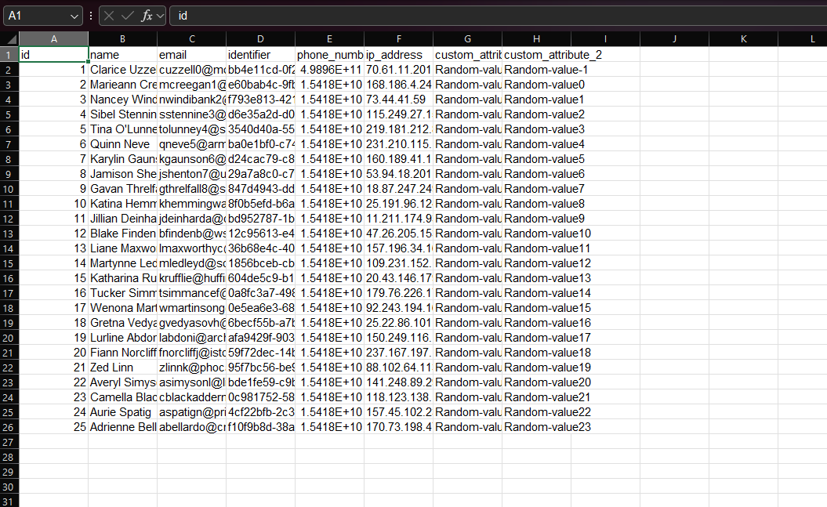827x507 pixels.
Task: Select the IP address cell 73.44.41.59
Action: [398, 100]
